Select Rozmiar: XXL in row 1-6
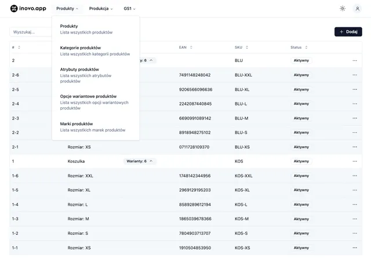 pos(80,176)
